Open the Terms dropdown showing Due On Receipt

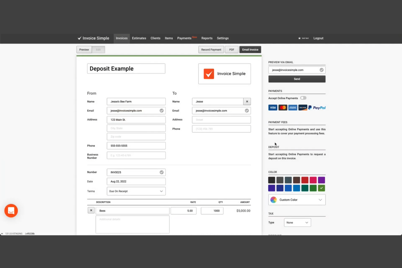click(x=136, y=191)
